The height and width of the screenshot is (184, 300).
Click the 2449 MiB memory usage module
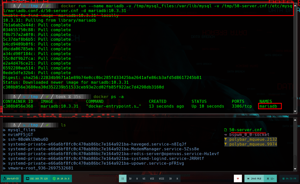coord(254,178)
